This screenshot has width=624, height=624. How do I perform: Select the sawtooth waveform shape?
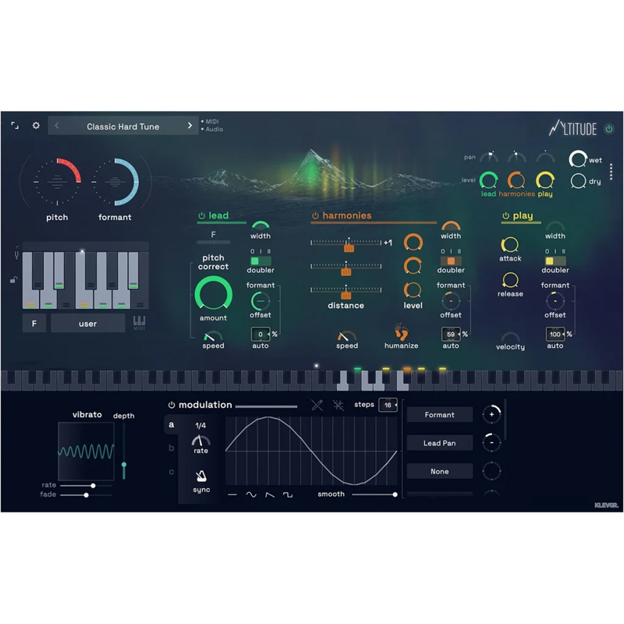(x=270, y=495)
